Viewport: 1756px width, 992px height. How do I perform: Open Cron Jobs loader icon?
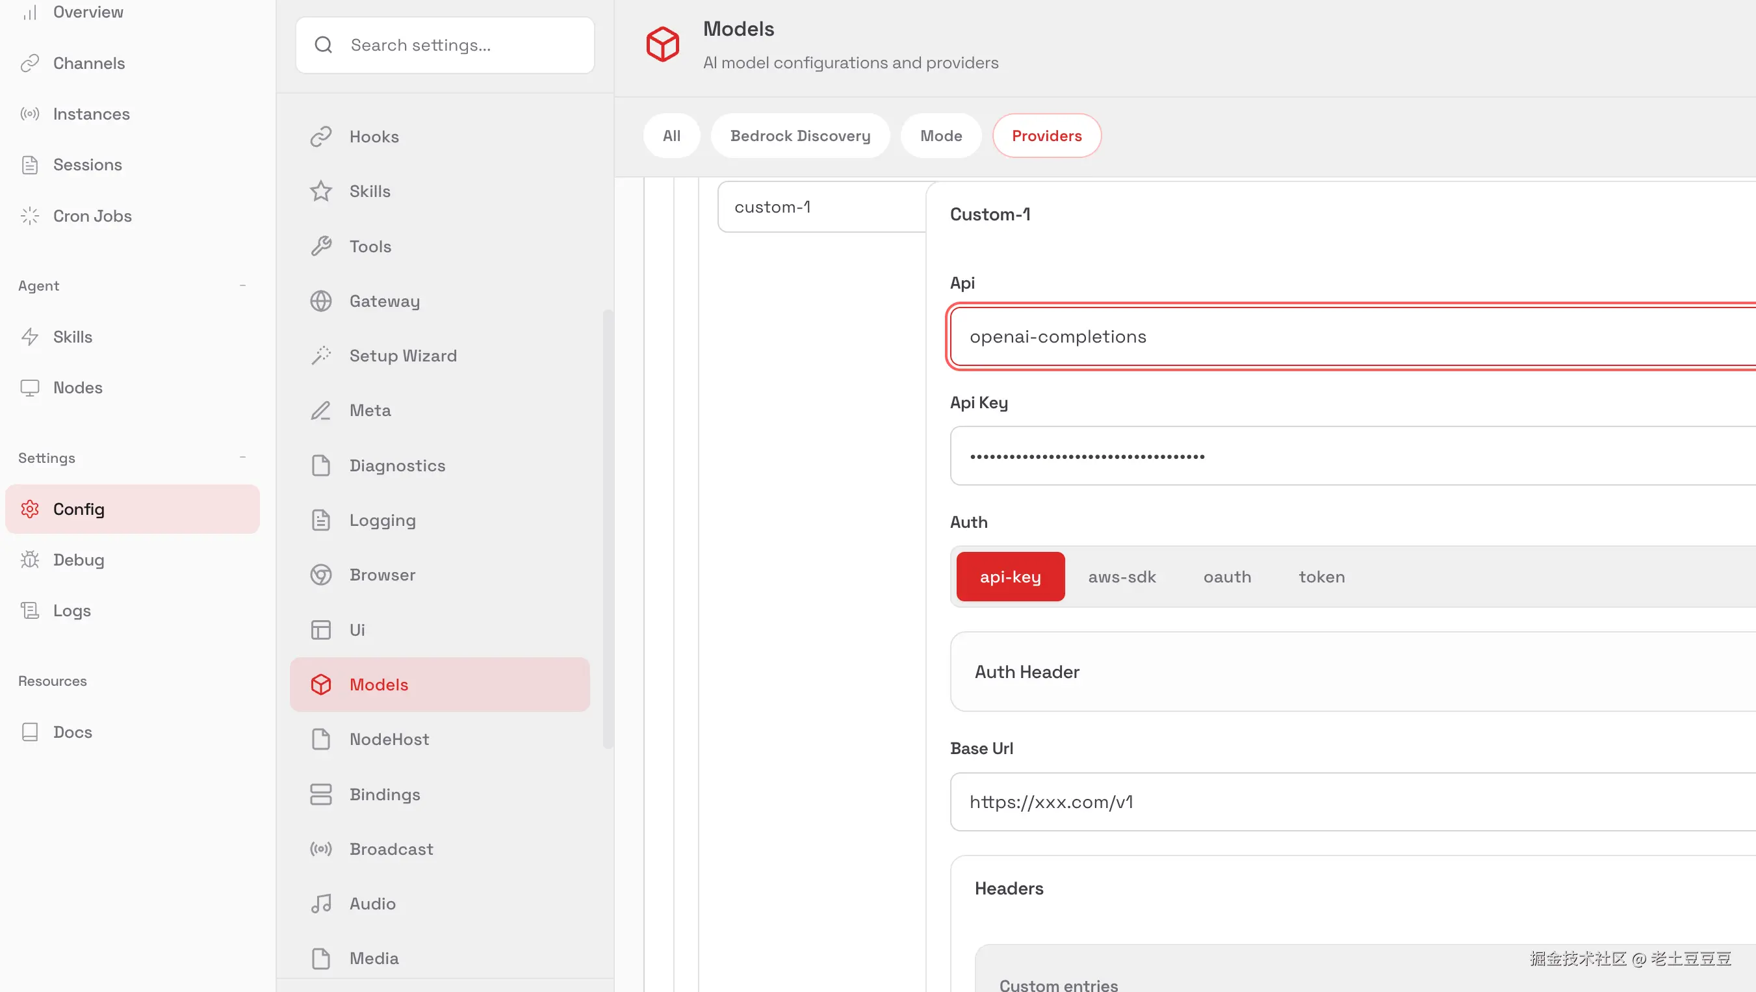click(29, 216)
